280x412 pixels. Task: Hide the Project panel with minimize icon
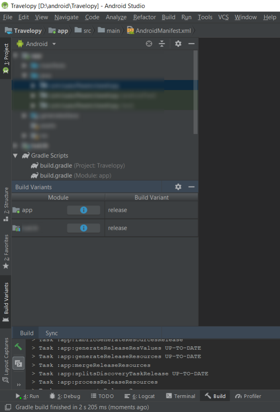point(191,44)
